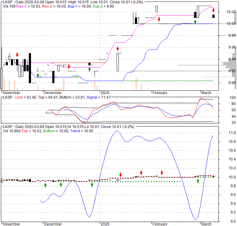237x226 pixels.
Task: Click the 9.96 price axis label
Action: pyautogui.click(x=232, y=47)
